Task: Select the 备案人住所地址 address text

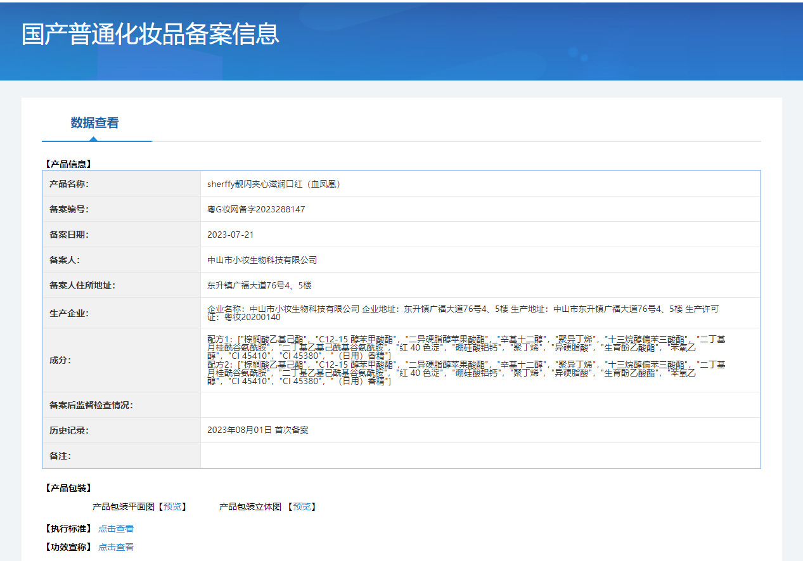Action: coord(254,285)
